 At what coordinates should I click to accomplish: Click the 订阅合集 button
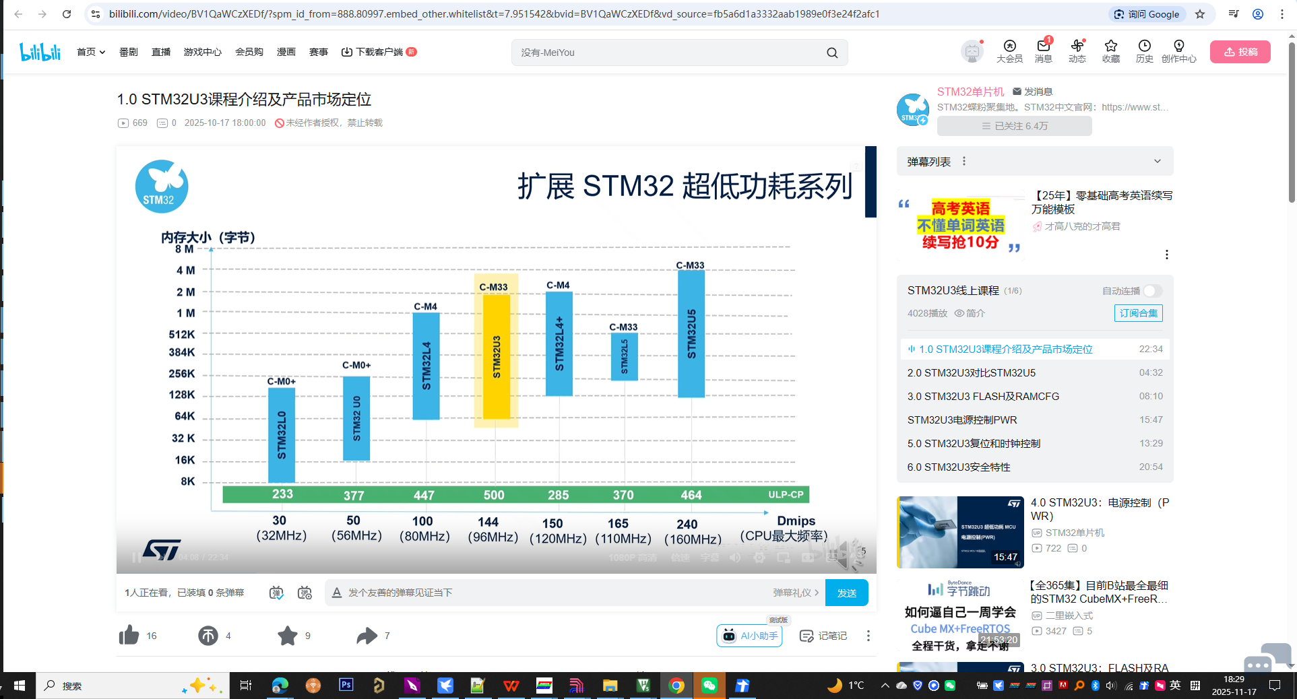tap(1138, 313)
